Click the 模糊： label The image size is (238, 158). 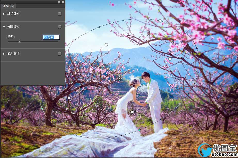pos(11,37)
